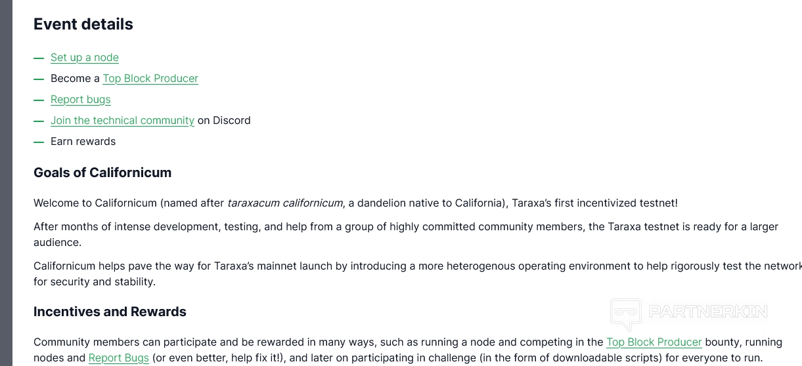The height and width of the screenshot is (366, 802).
Task: Click the "on Discord" text
Action: 224,121
